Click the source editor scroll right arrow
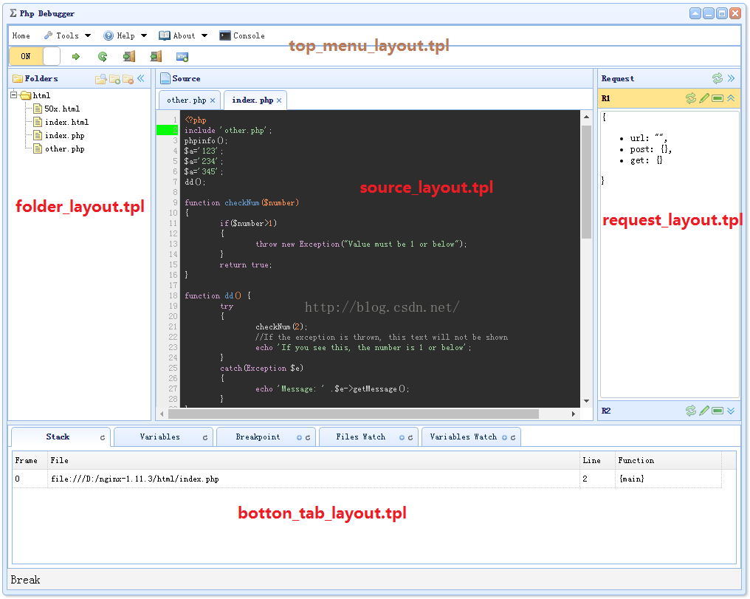The image size is (750, 599). [x=573, y=414]
